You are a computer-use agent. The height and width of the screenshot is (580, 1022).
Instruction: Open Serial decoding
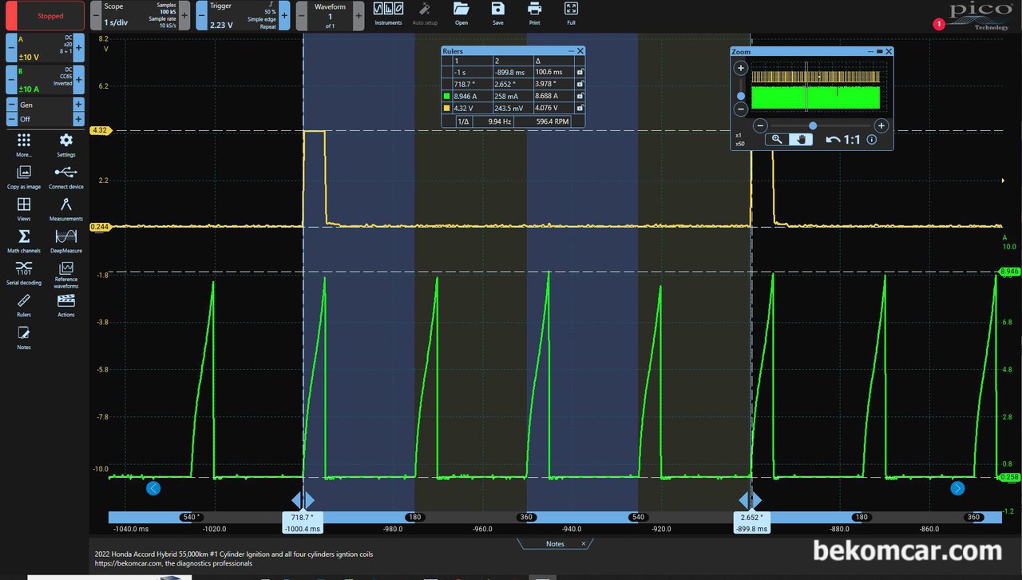tap(24, 272)
